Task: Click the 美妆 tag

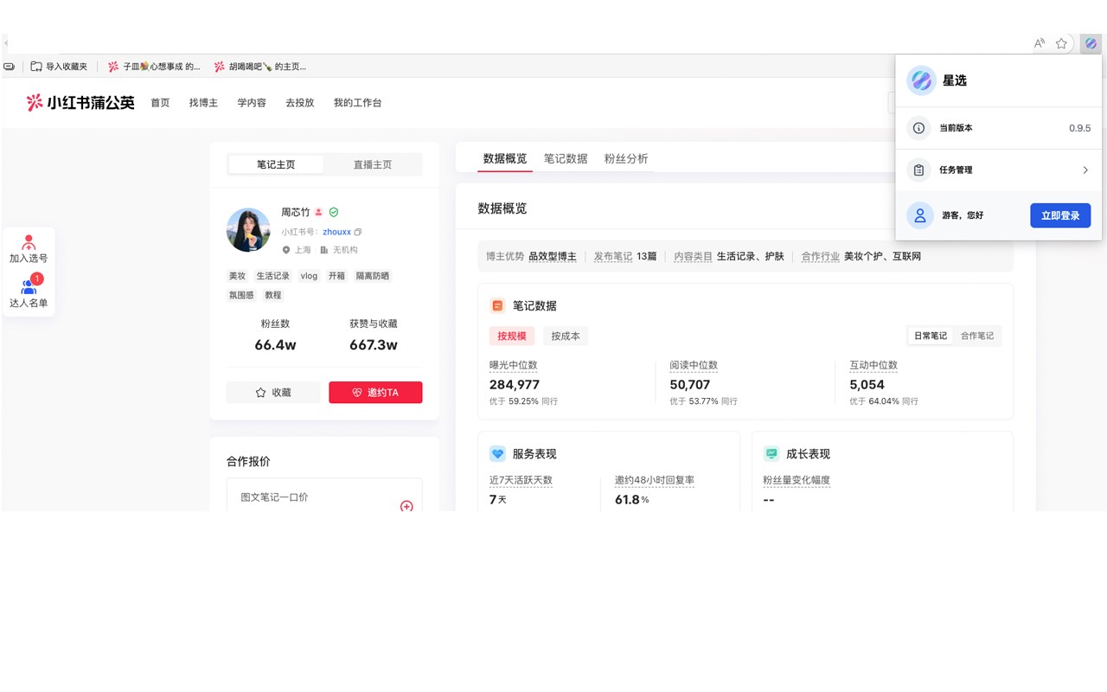Action: point(237,276)
